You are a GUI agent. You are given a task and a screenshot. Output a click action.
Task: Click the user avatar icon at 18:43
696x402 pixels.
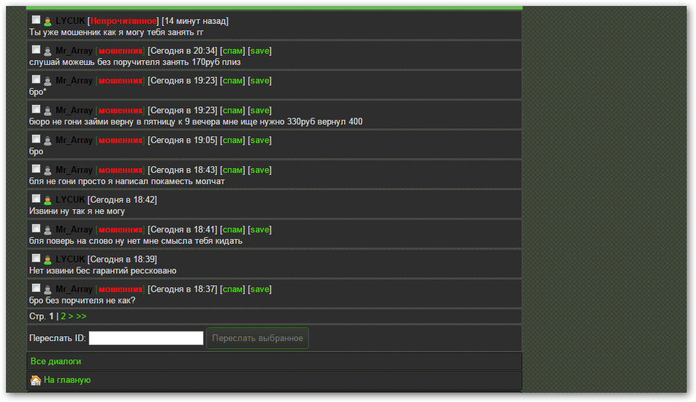click(x=48, y=170)
